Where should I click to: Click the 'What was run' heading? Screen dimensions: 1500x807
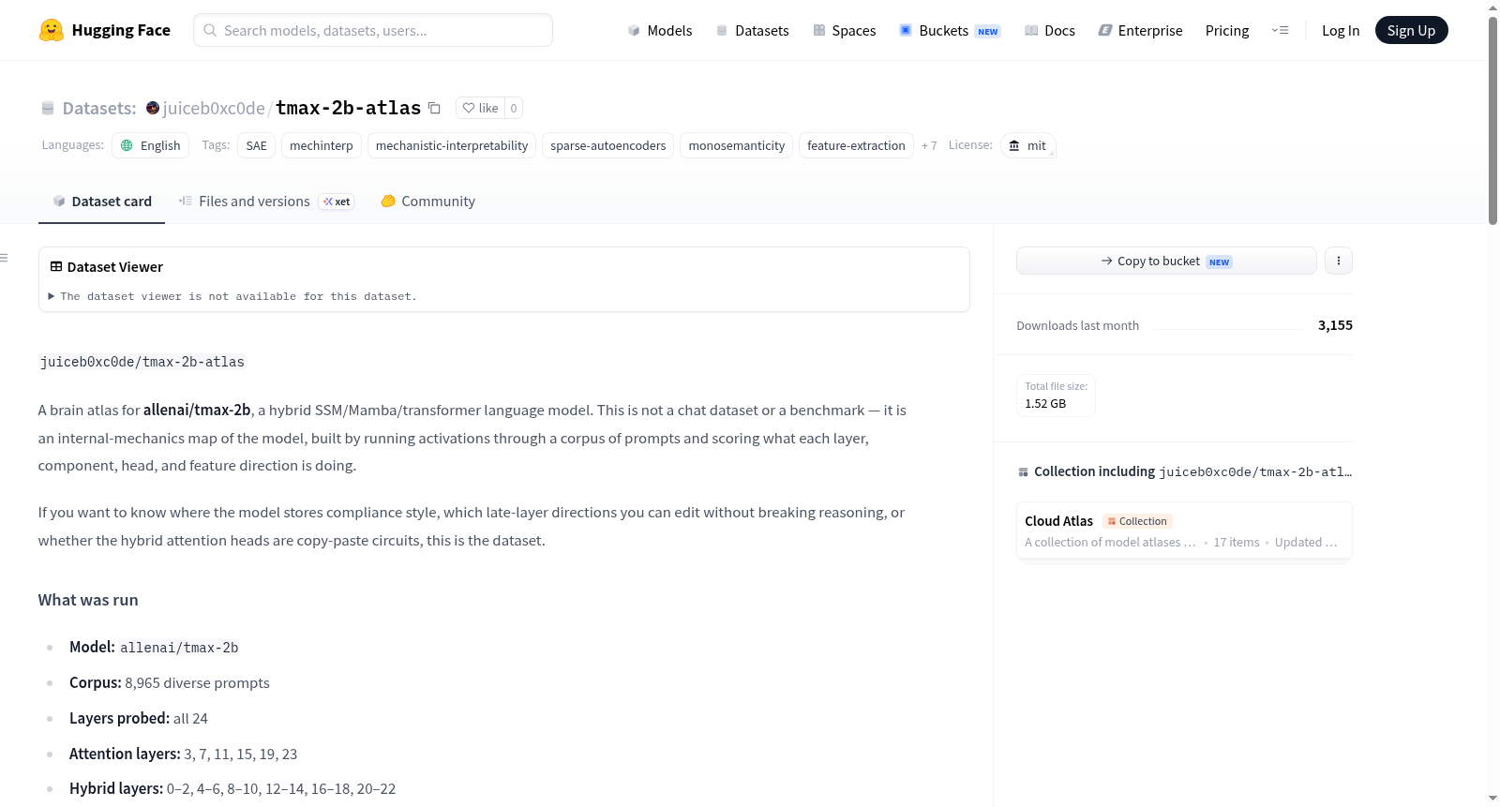[x=88, y=600]
